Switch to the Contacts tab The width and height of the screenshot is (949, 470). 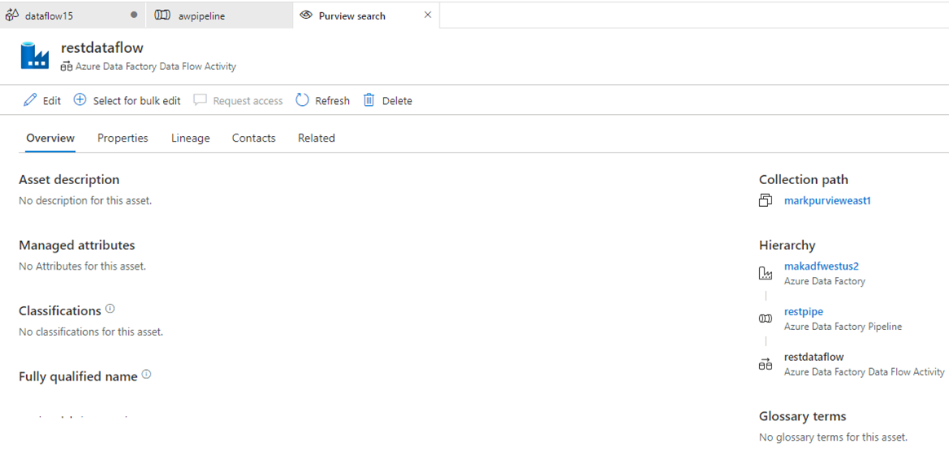253,138
